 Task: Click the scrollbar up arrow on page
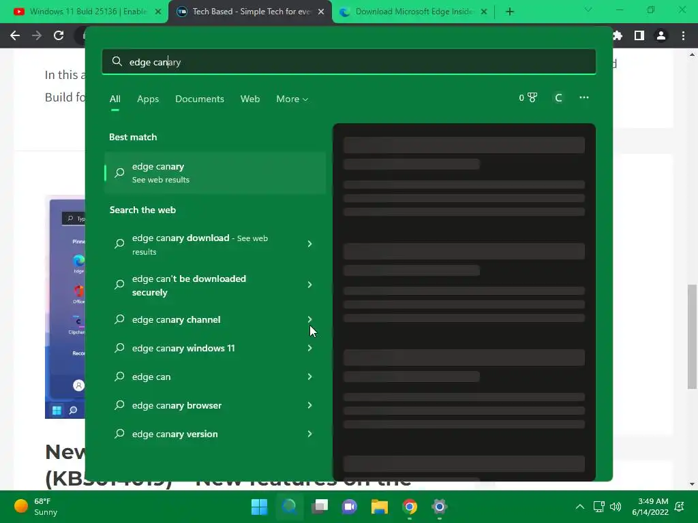pos(692,54)
